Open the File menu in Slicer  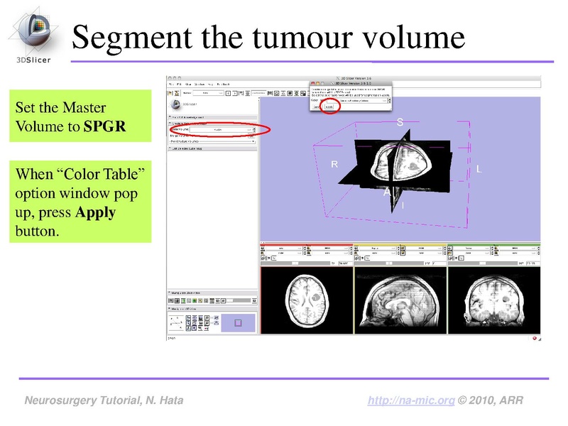coord(173,83)
